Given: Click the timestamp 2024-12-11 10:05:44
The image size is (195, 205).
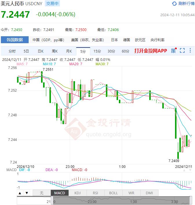Looking at the screenshot, I should tap(177, 15).
